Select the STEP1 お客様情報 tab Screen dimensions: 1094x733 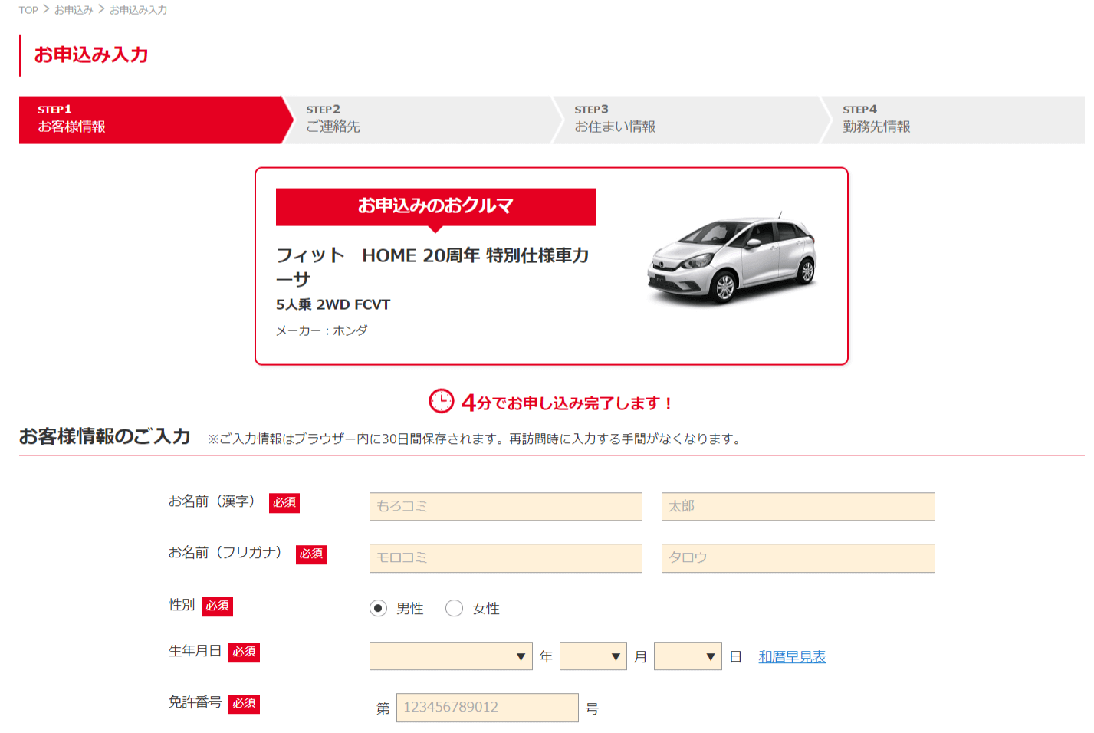pyautogui.click(x=156, y=120)
